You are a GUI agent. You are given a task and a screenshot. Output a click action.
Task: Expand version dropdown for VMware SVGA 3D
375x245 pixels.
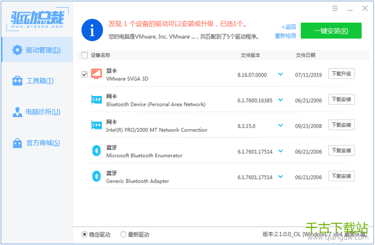click(280, 74)
